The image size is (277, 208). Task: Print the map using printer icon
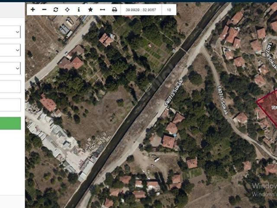pyautogui.click(x=114, y=10)
